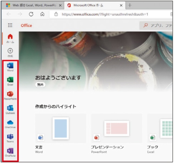Image resolution: width=174 pixels, height=163 pixels.
Task: Click the PowerPoint icon on プレゼンテーション card
Action: pyautogui.click(x=97, y=138)
